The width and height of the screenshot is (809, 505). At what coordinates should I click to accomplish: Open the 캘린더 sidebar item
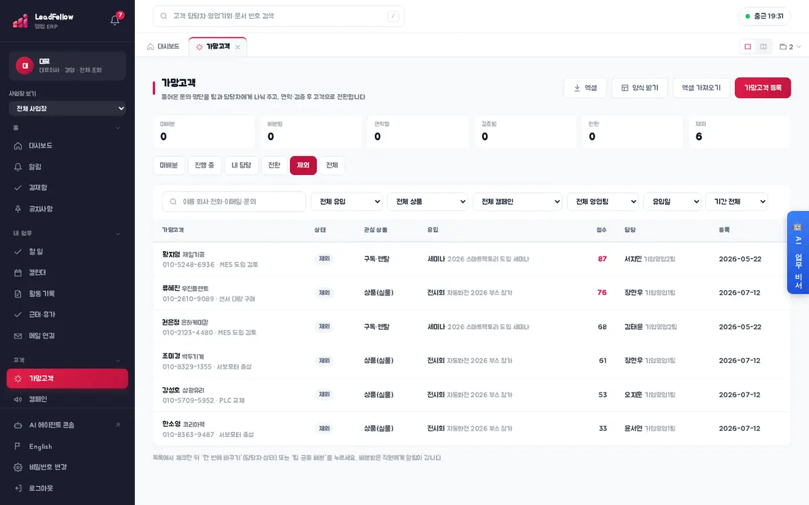point(67,273)
